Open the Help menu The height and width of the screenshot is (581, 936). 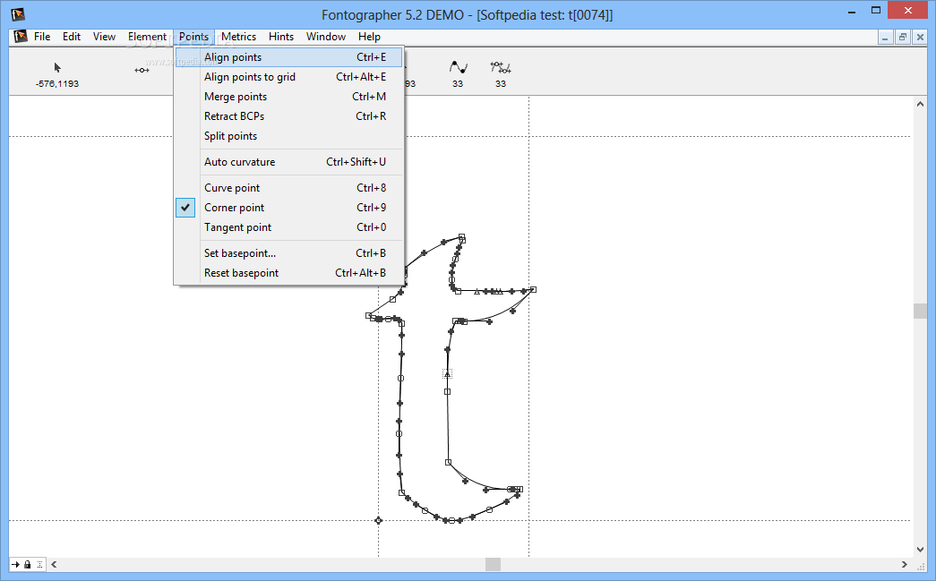click(x=370, y=37)
